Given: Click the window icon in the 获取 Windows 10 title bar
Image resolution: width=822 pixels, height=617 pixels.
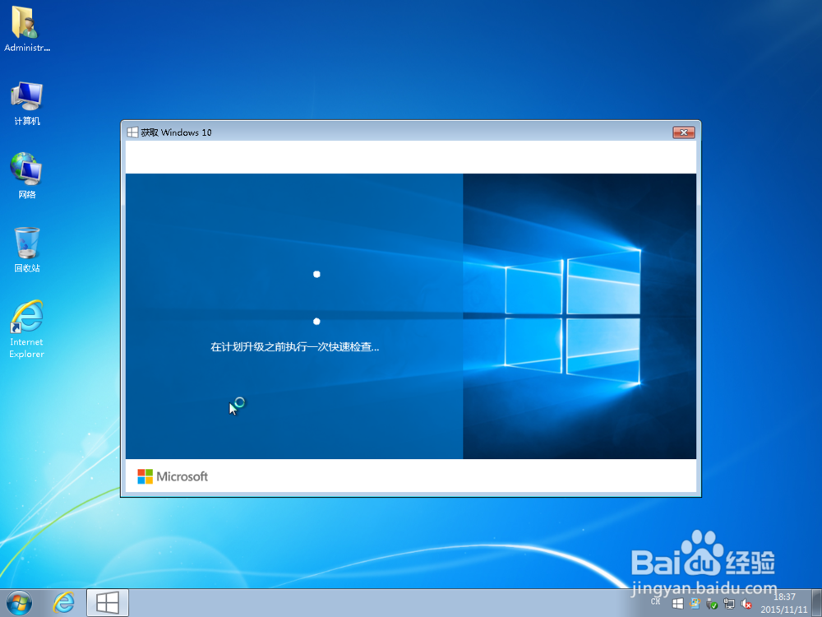Looking at the screenshot, I should click(132, 132).
